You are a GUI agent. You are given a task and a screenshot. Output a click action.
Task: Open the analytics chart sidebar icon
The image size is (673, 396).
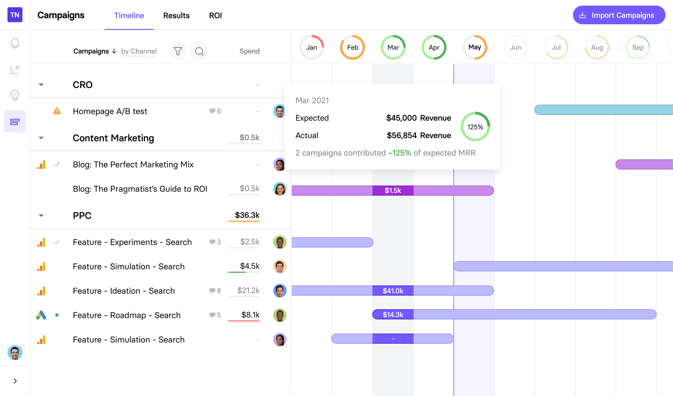tap(15, 70)
